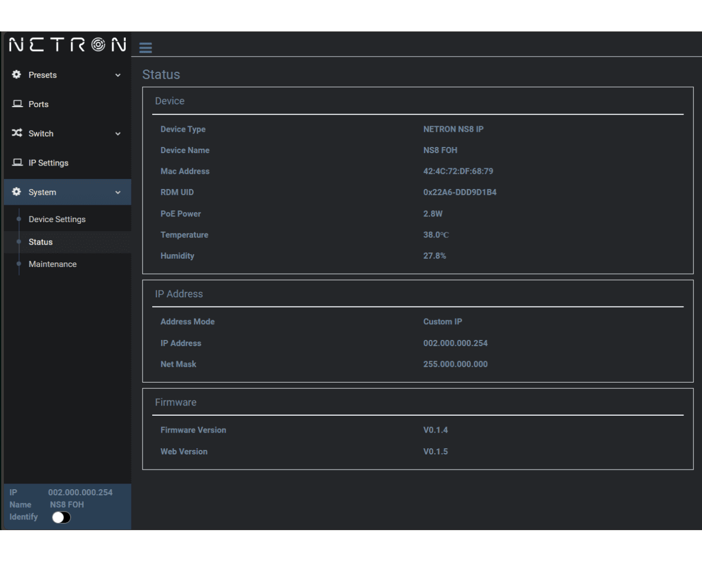Click the 255.000.000.000 value
This screenshot has height=561, width=702.
(455, 364)
